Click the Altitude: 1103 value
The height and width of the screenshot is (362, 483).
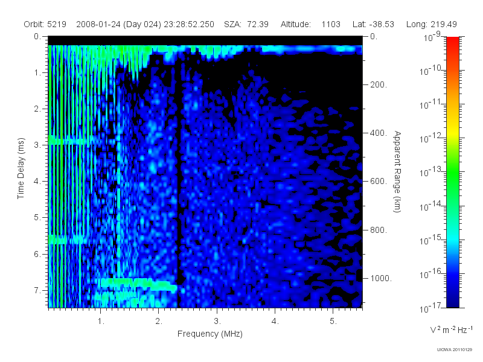[310, 24]
